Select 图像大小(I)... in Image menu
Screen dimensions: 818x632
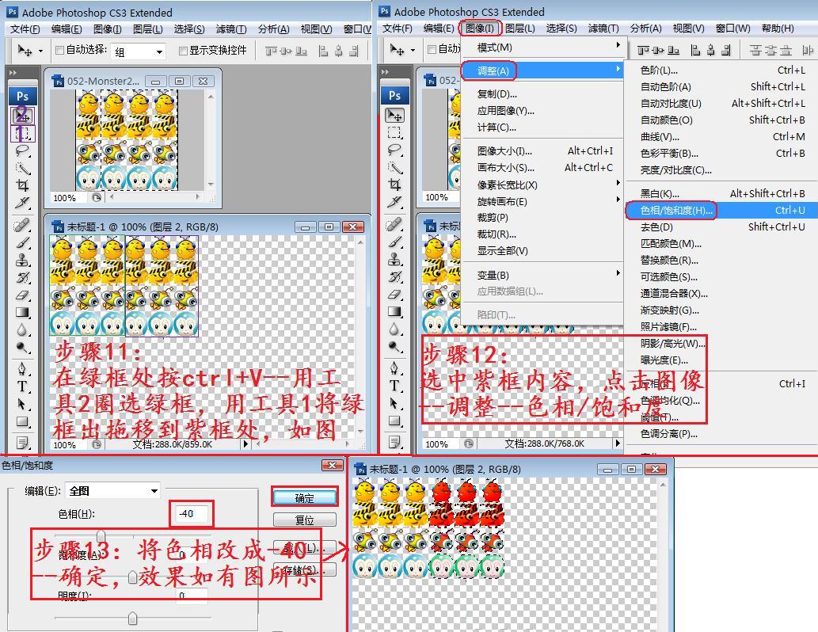tap(542, 151)
